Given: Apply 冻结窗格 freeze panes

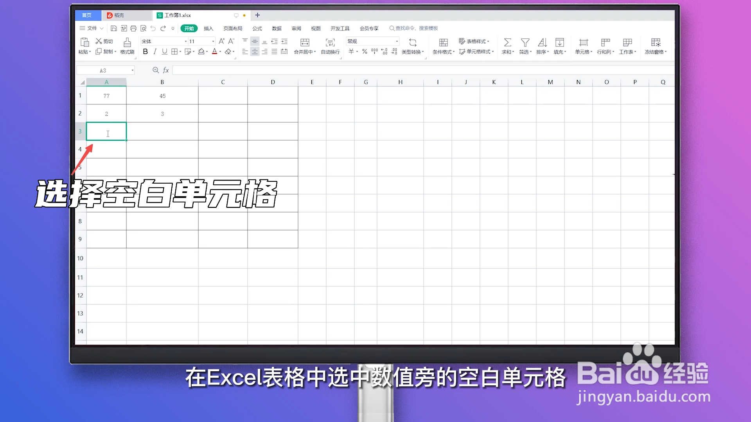Looking at the screenshot, I should click(655, 46).
